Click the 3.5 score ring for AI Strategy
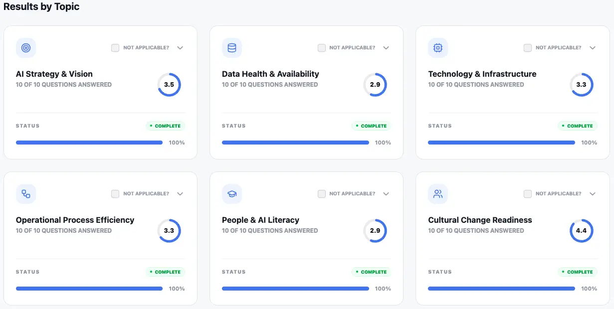The image size is (614, 309). pos(169,85)
